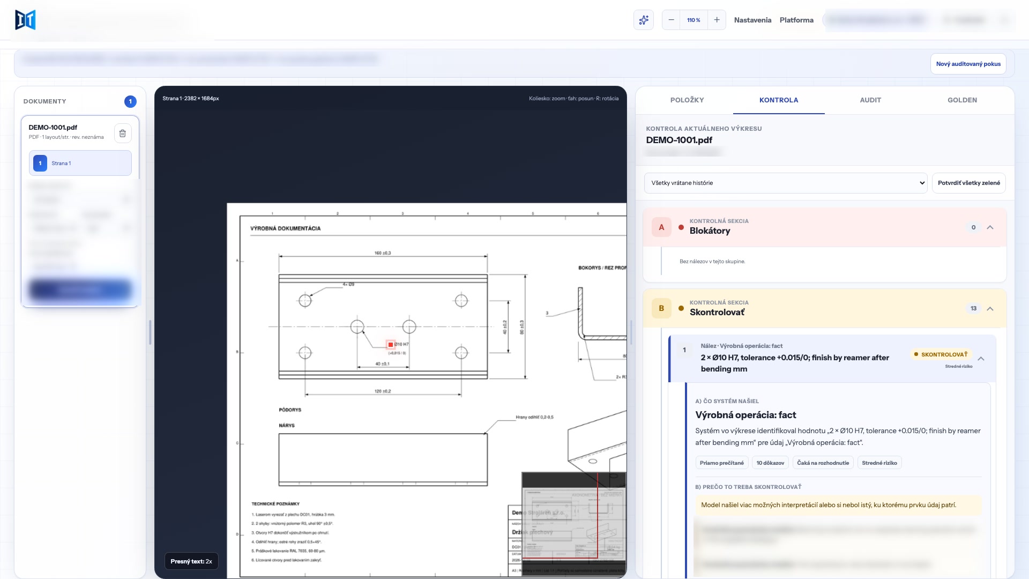Delete DEMO-1001.pdf with trash icon

pos(122,133)
